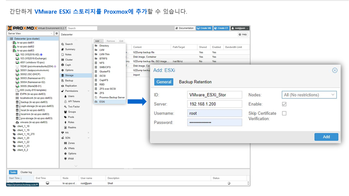The image size is (349, 196).
Task: Open the Nodes dropdown
Action: click(x=309, y=95)
